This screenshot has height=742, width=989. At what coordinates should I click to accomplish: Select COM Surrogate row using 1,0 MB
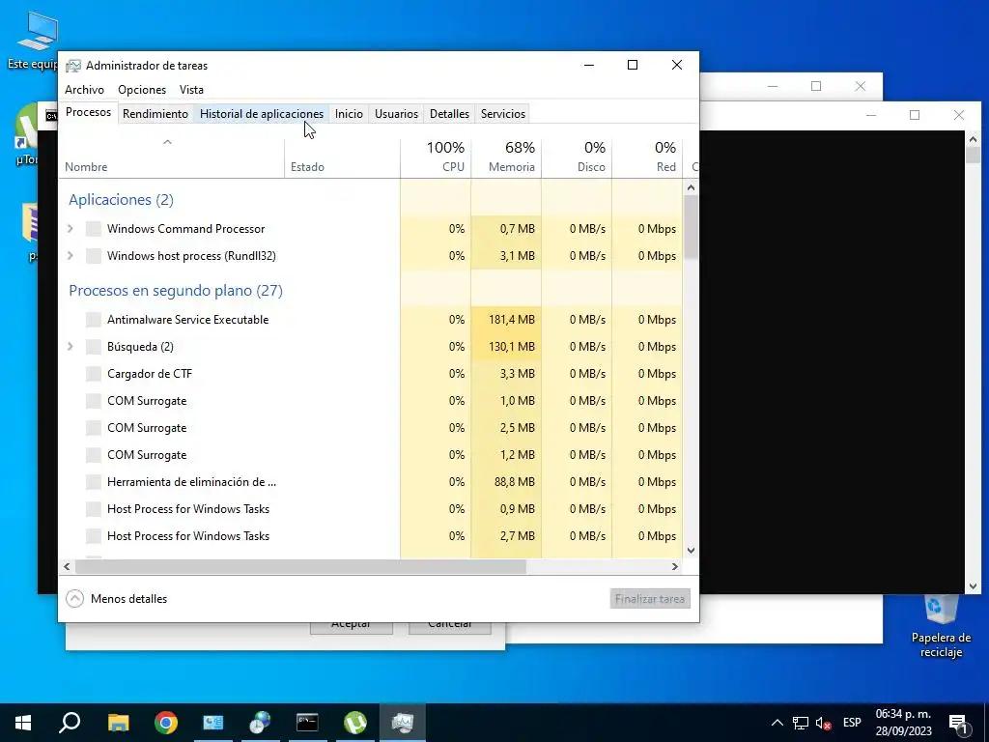[x=371, y=401]
